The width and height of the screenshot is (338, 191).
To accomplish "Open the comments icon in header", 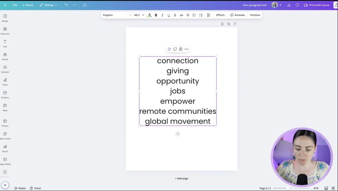I will click(297, 5).
